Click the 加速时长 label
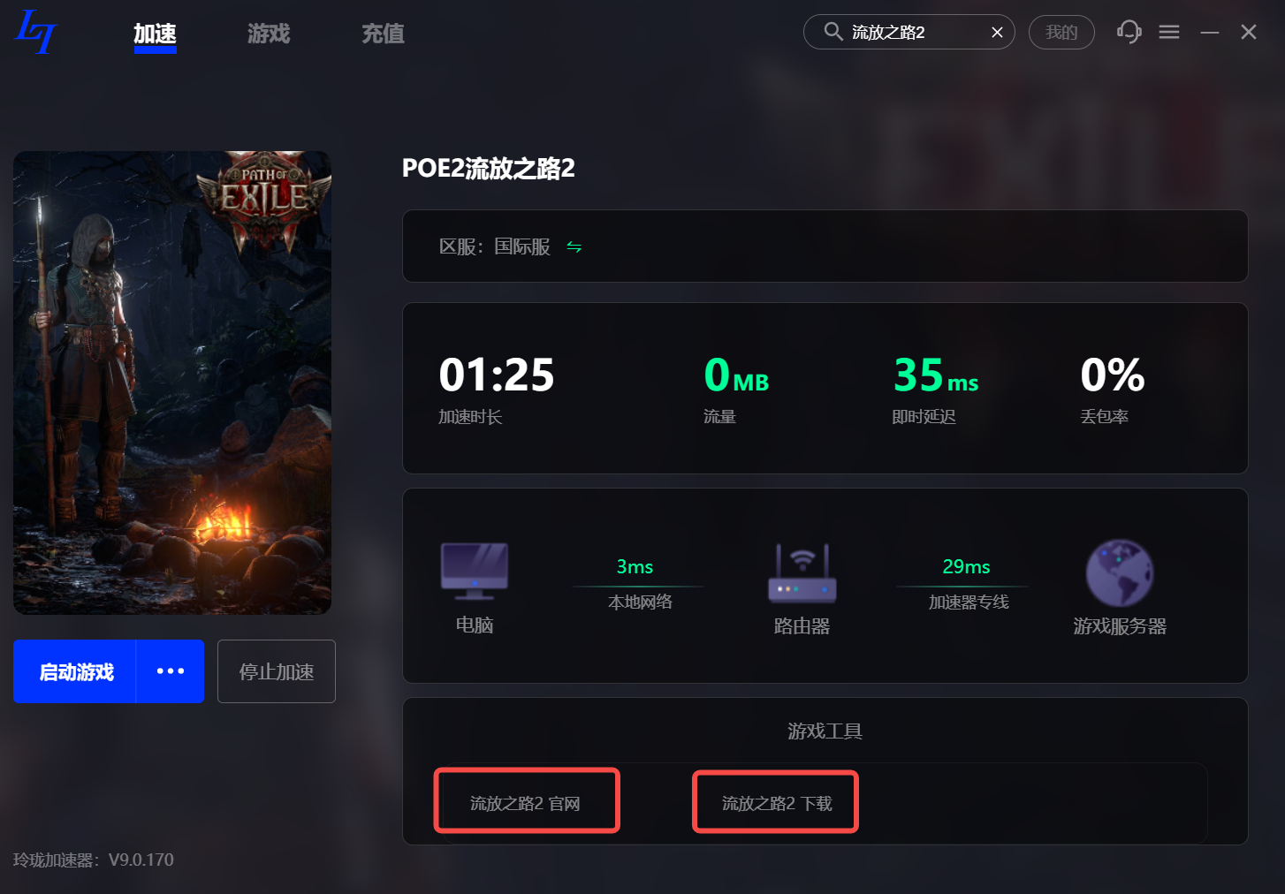This screenshot has width=1285, height=894. 470,417
